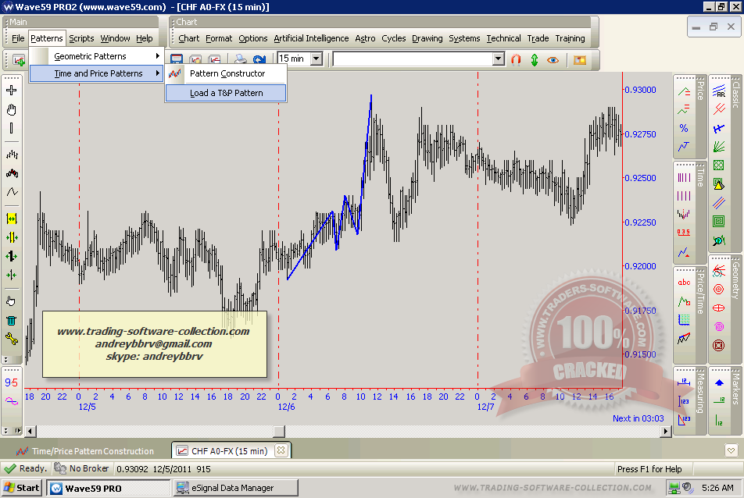Choose the line chart style icon
Screen dimensions: 744x498
click(12, 191)
